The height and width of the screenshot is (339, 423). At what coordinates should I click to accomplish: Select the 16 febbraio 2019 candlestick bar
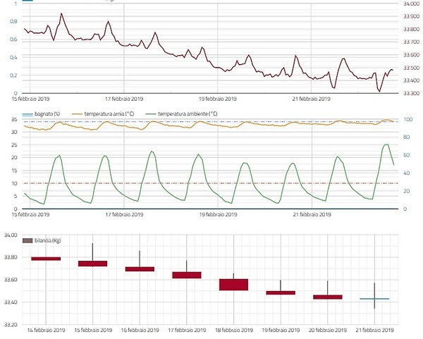pyautogui.click(x=140, y=269)
